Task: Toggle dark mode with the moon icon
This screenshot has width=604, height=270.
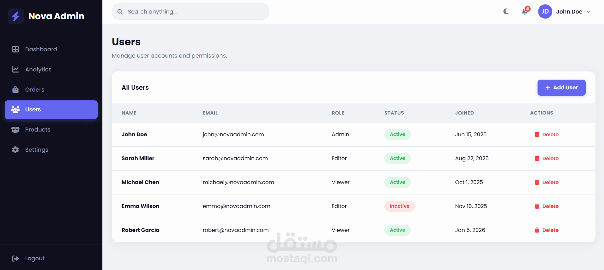Action: point(506,12)
